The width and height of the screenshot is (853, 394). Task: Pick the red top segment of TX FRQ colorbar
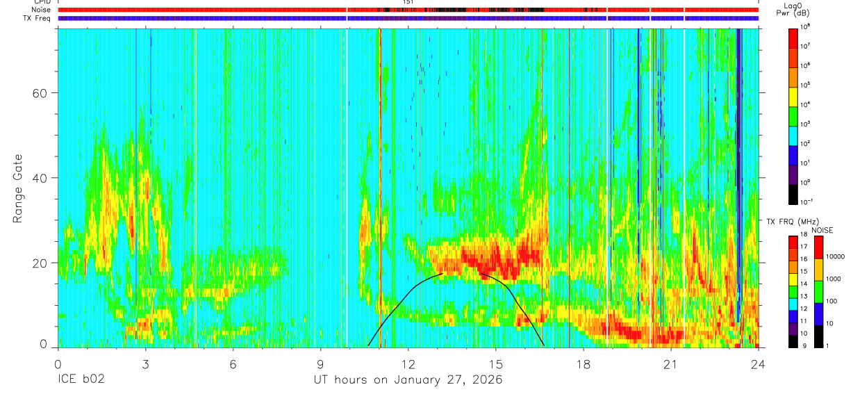click(x=793, y=243)
